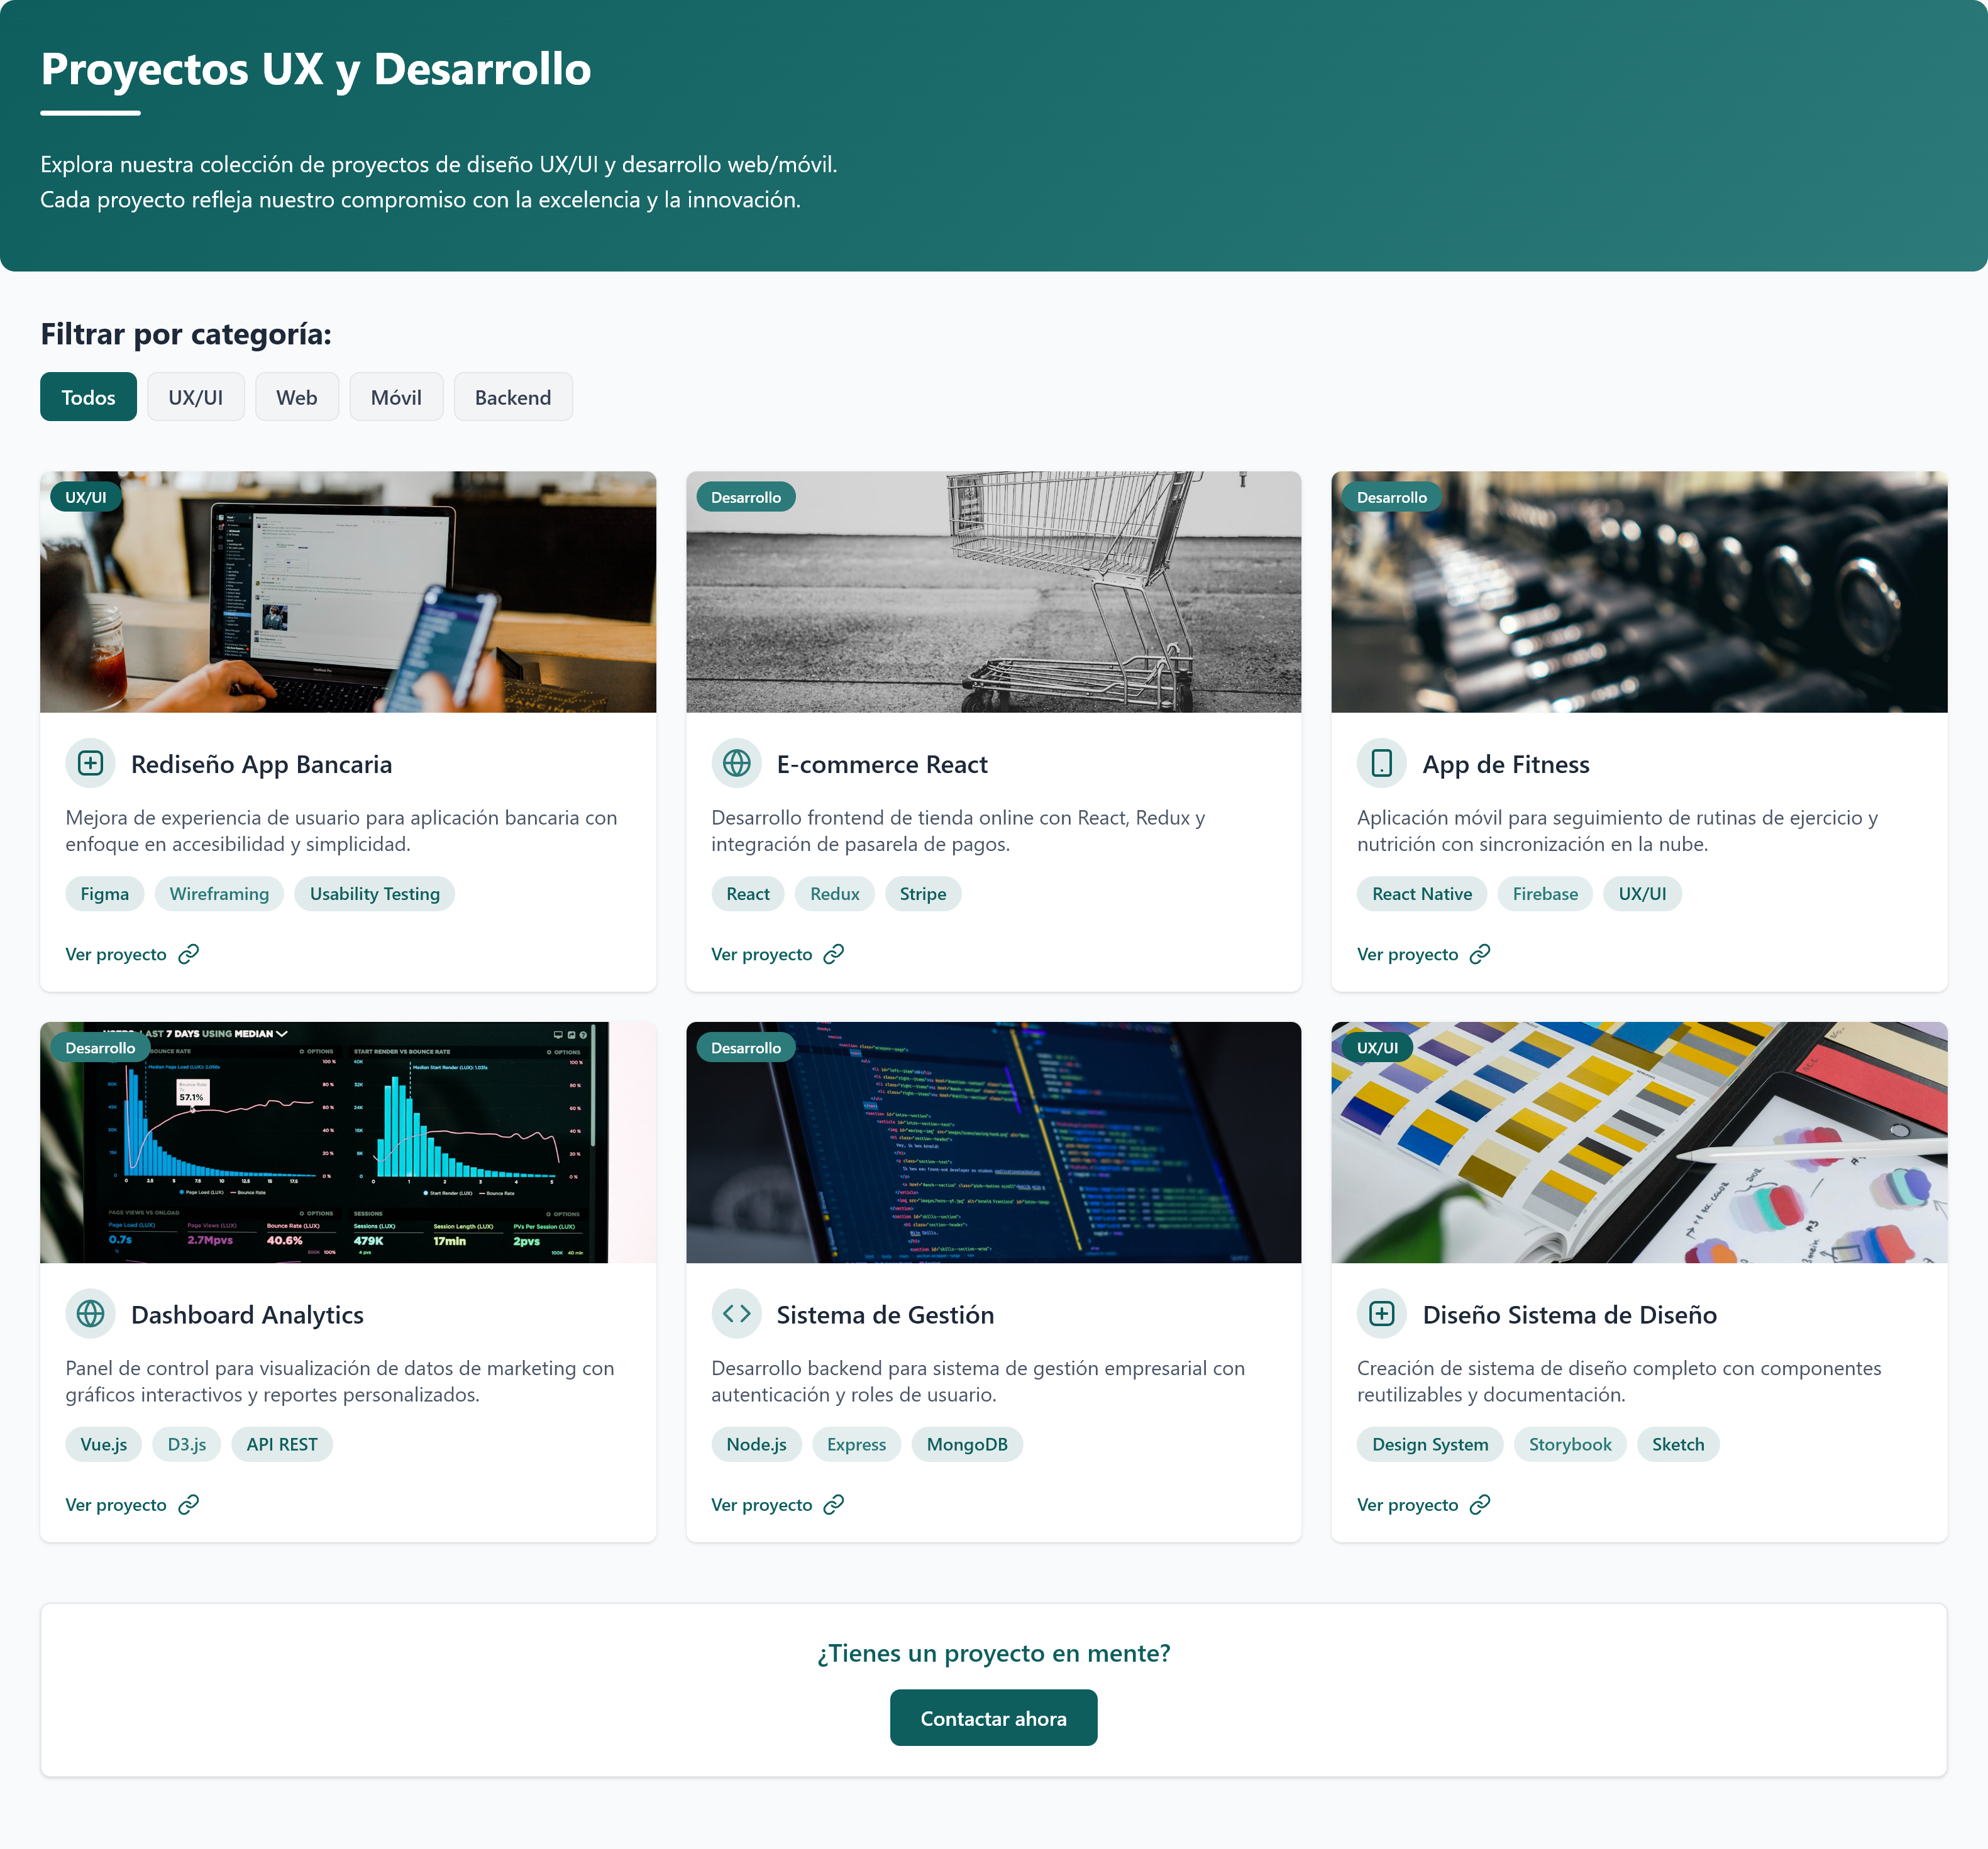
Task: Click the Rediseño App Bancaria plus-square icon
Action: [x=90, y=764]
